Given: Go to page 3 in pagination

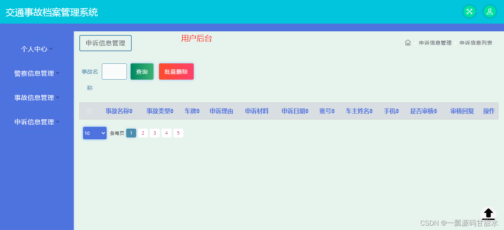Looking at the screenshot, I should point(155,133).
